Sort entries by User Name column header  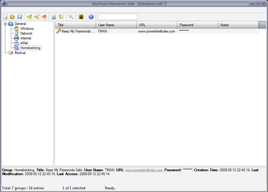pyautogui.click(x=116, y=25)
